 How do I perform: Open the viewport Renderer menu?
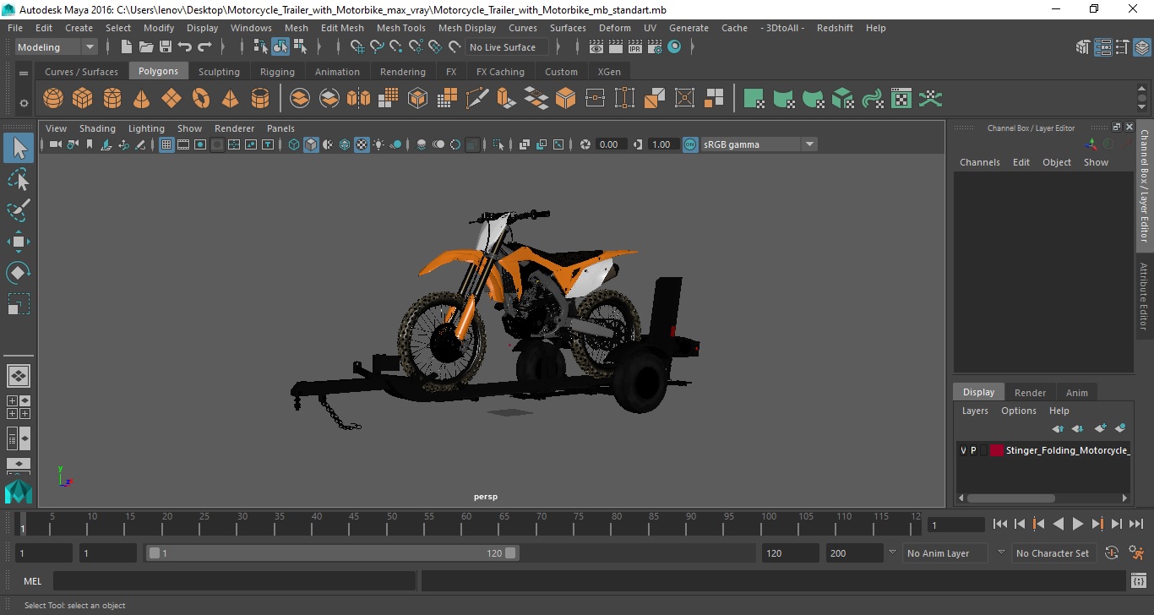[234, 128]
